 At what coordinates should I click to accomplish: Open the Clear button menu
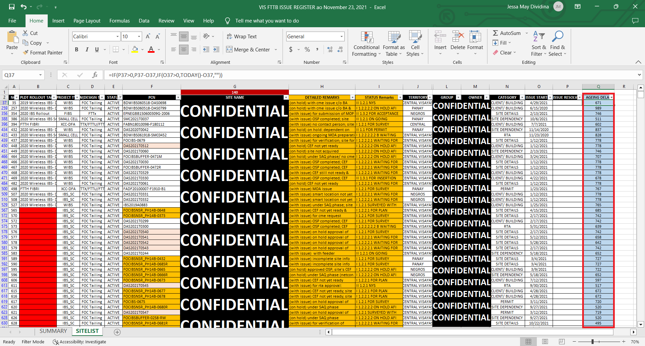click(504, 52)
